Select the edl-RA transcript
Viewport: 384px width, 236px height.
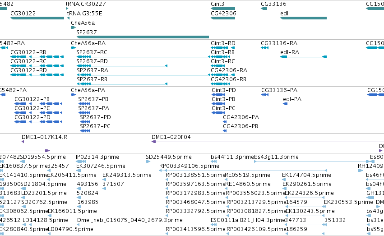[x=303, y=57]
